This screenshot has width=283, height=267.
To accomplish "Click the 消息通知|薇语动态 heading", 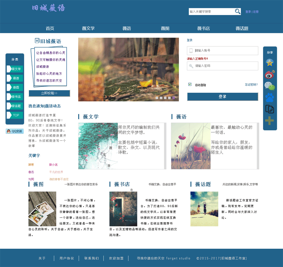I will tap(45, 106).
